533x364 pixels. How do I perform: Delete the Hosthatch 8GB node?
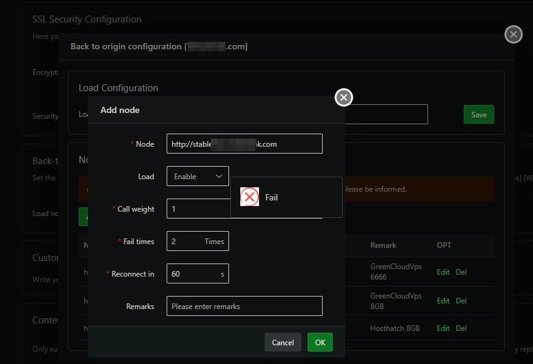461,328
